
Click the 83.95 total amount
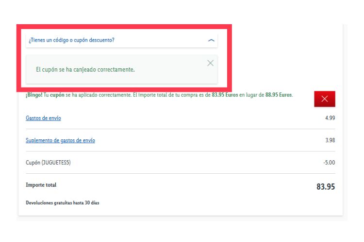click(x=325, y=186)
